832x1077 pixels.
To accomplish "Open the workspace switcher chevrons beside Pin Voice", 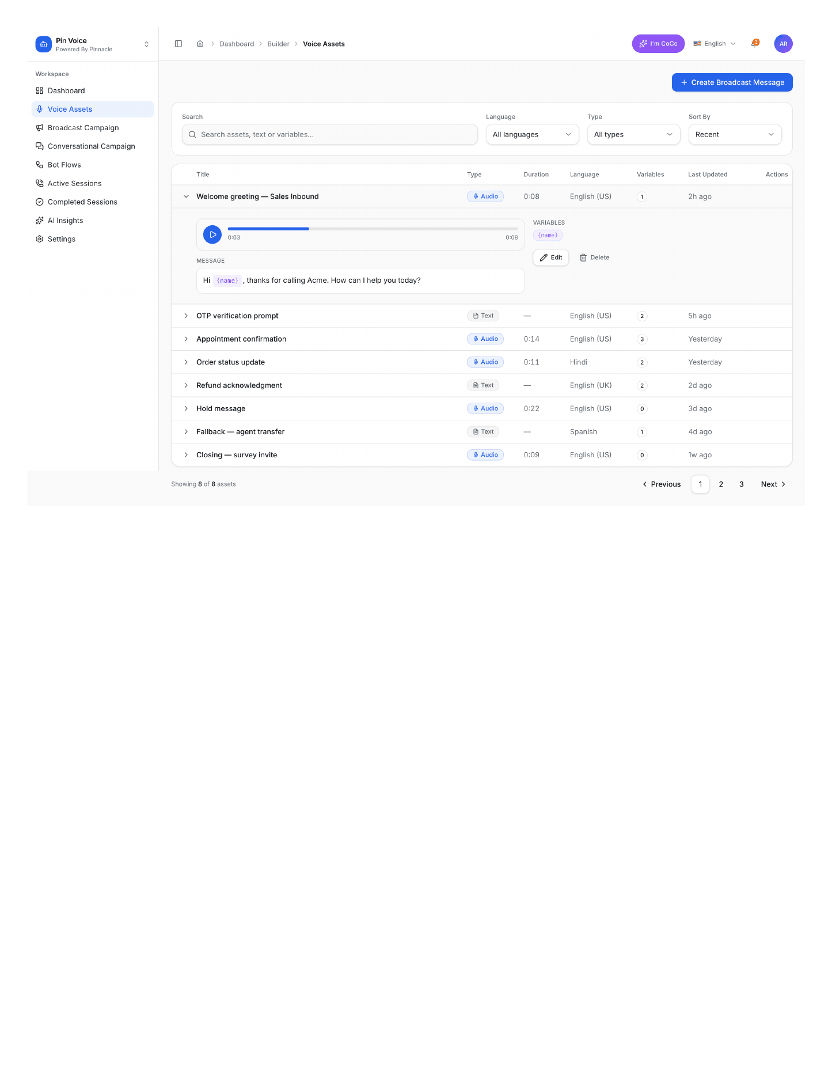I will click(x=146, y=44).
